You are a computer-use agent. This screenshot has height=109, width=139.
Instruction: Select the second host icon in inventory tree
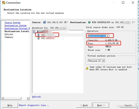tap(38, 38)
